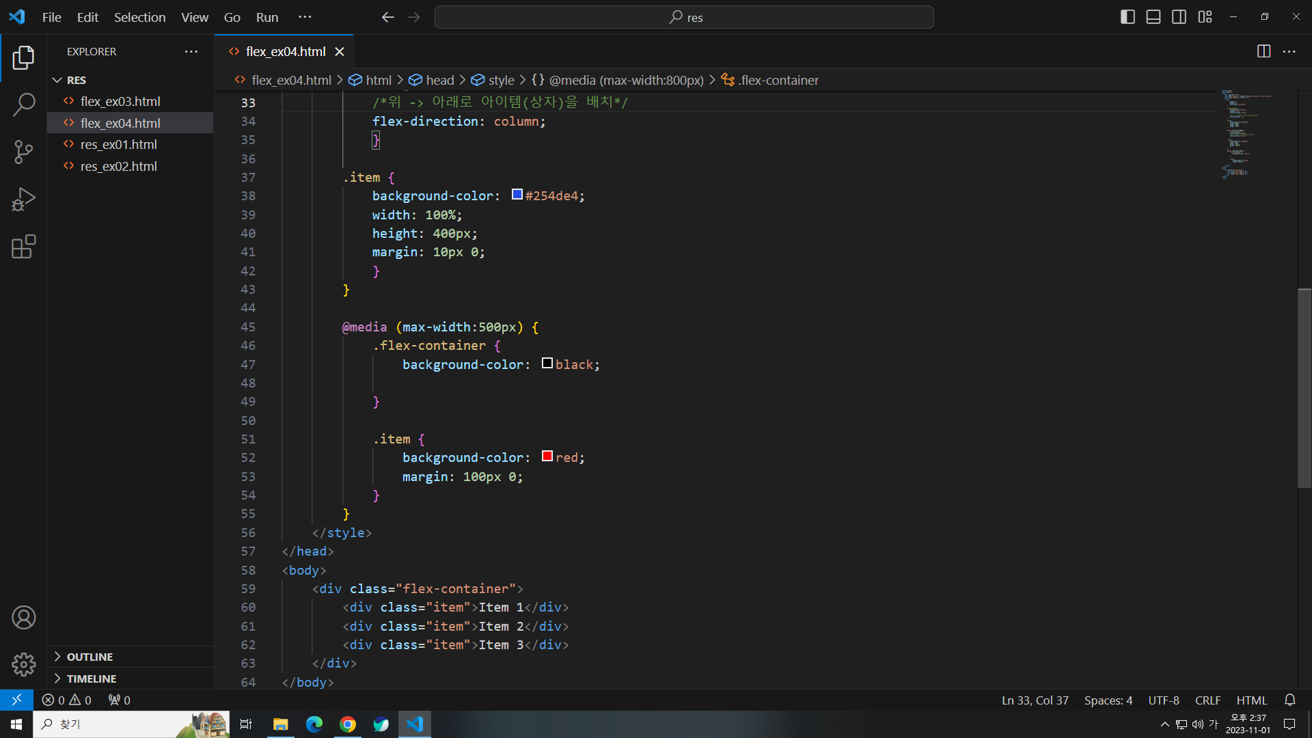Open the Selection menu
Screen dimensions: 1312x738
tap(139, 17)
